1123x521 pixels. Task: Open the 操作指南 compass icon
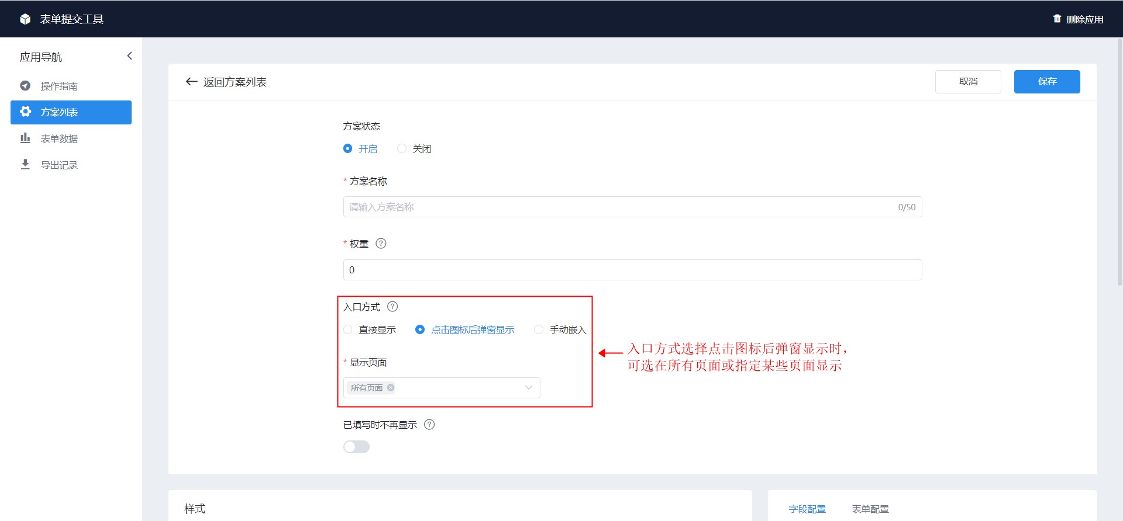[x=25, y=86]
